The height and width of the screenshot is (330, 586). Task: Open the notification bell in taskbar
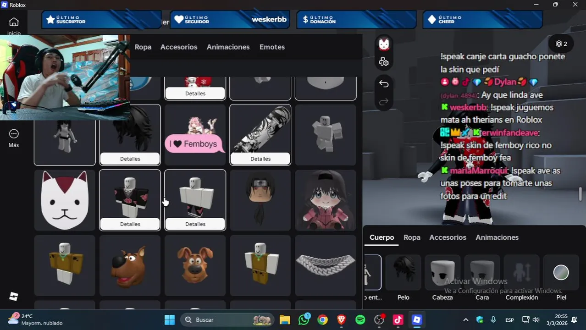[574, 319]
